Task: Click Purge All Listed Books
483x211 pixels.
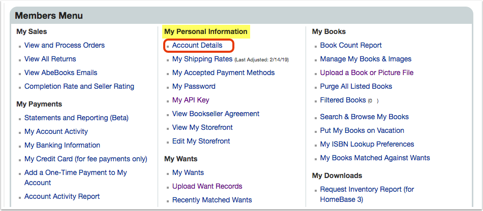Action: (356, 87)
